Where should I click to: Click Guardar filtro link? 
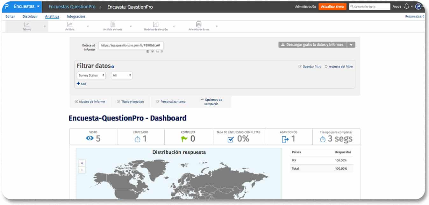pos(310,67)
